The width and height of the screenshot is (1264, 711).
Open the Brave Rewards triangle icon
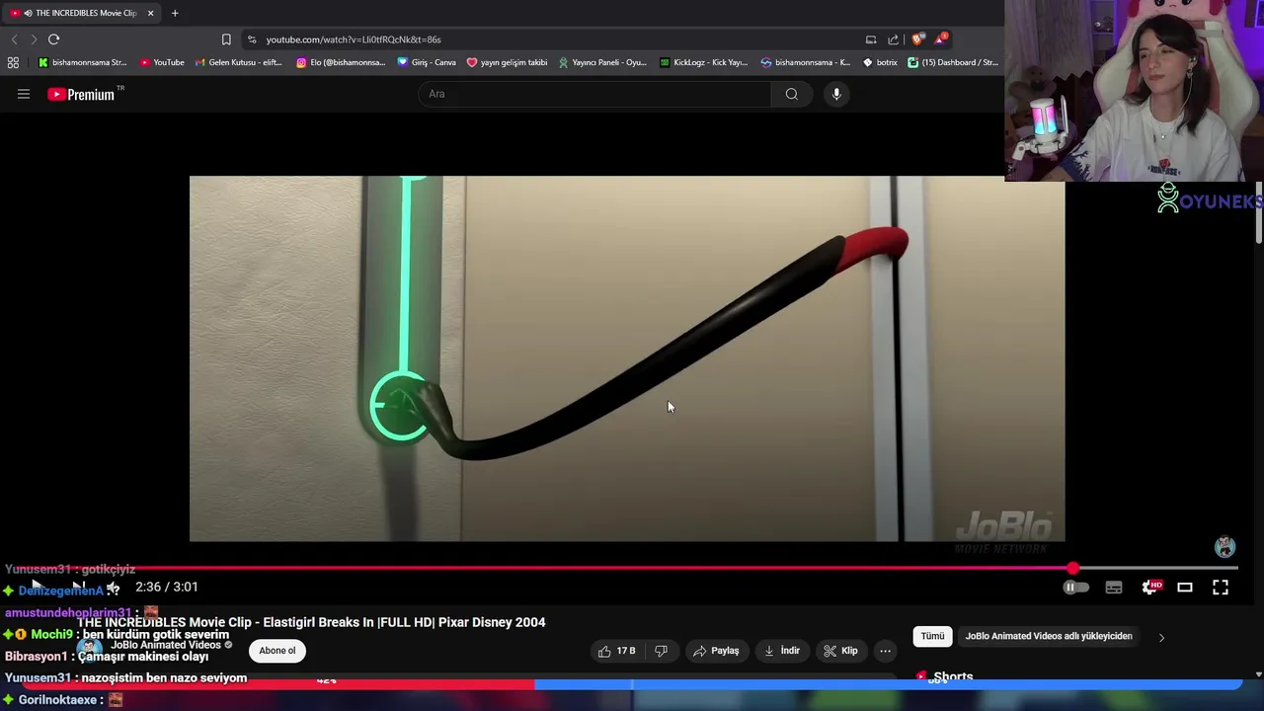tap(941, 39)
